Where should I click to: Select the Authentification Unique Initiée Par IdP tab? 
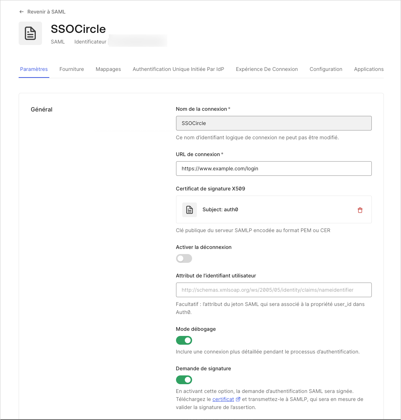pyautogui.click(x=178, y=69)
